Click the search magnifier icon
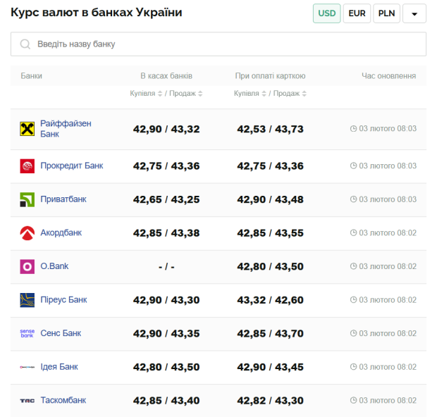Image resolution: width=437 pixels, height=417 pixels. point(25,44)
